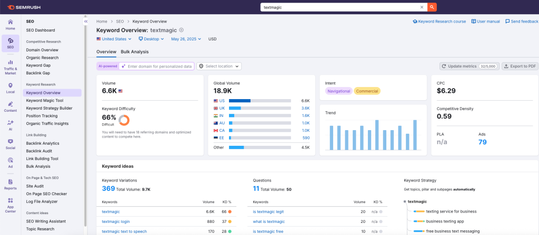
Task: Click the Enter domain for personalized data field
Action: 156,66
